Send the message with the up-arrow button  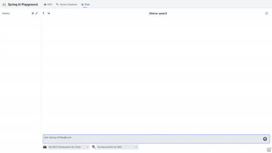265,139
